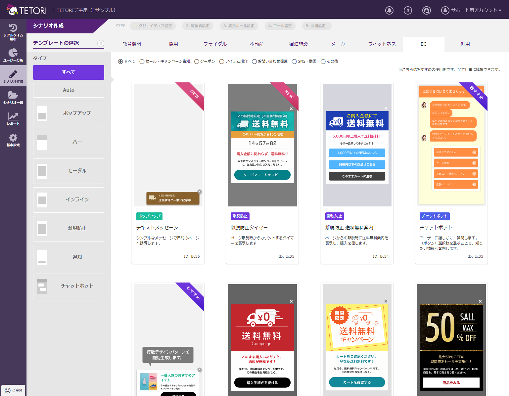Switch to the ブライダル industry tab
The height and width of the screenshot is (396, 509).
tap(215, 44)
